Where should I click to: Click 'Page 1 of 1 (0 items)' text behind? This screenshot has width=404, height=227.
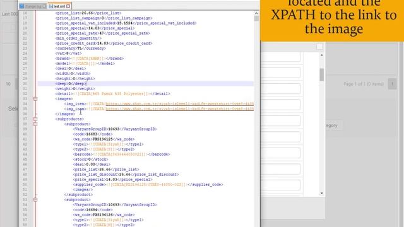tap(364, 84)
